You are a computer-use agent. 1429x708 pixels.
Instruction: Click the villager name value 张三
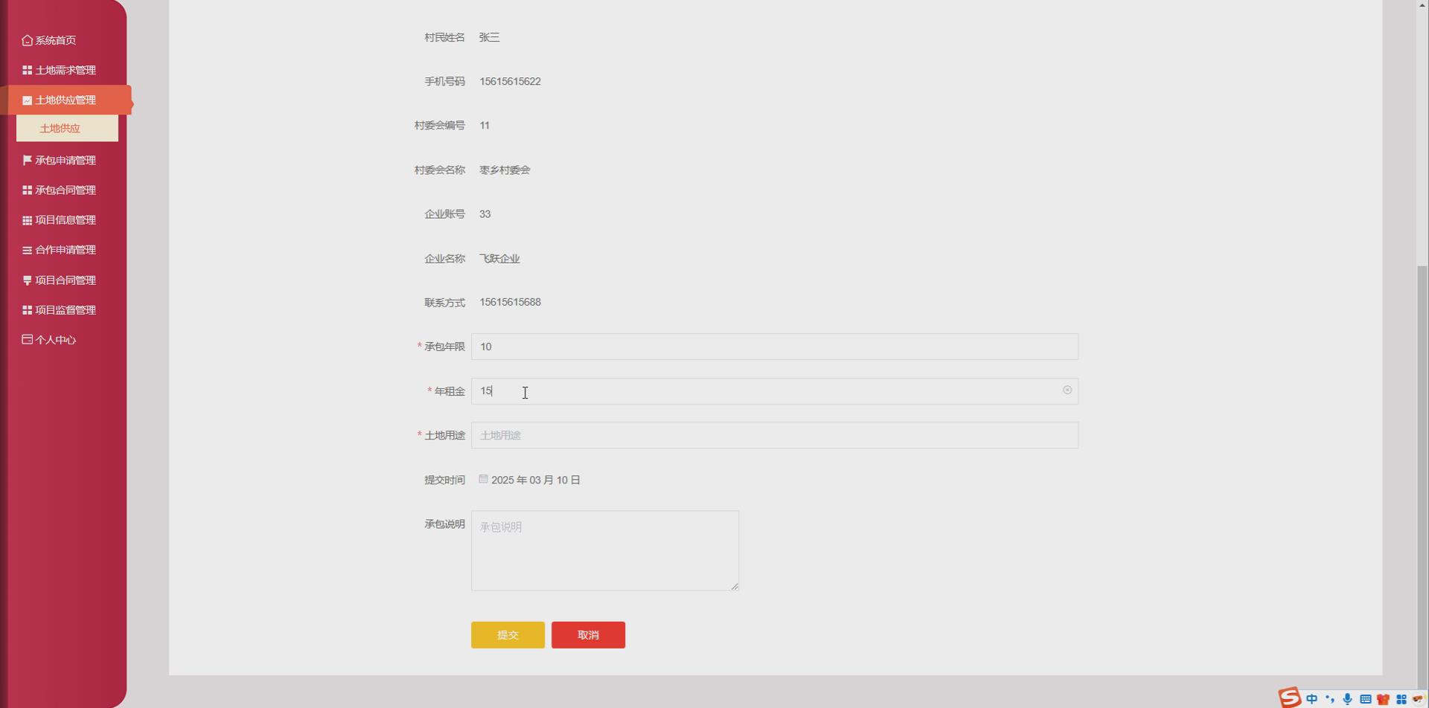click(489, 37)
